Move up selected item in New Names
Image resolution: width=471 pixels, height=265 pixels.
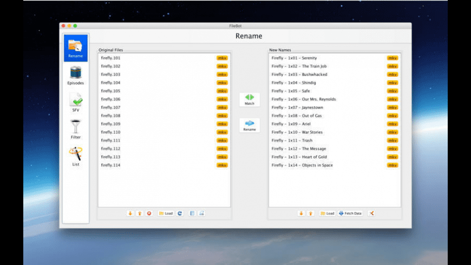311,214
